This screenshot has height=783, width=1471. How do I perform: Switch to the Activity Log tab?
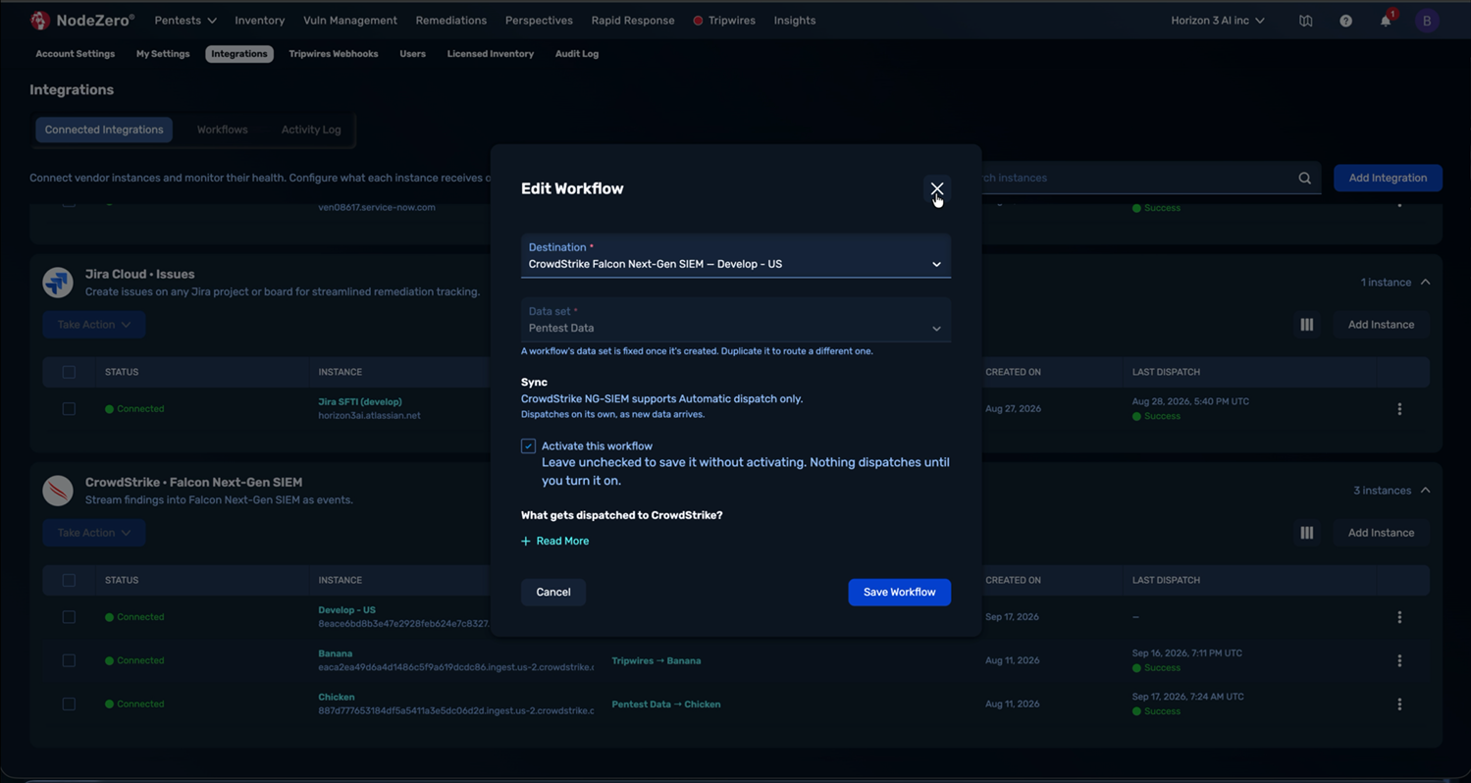point(311,130)
